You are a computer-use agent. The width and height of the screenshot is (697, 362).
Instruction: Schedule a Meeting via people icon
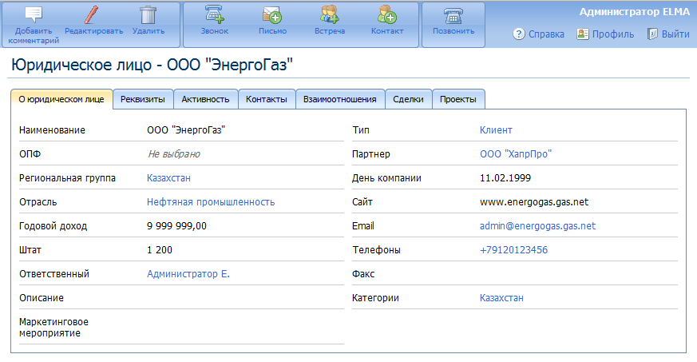(x=330, y=14)
